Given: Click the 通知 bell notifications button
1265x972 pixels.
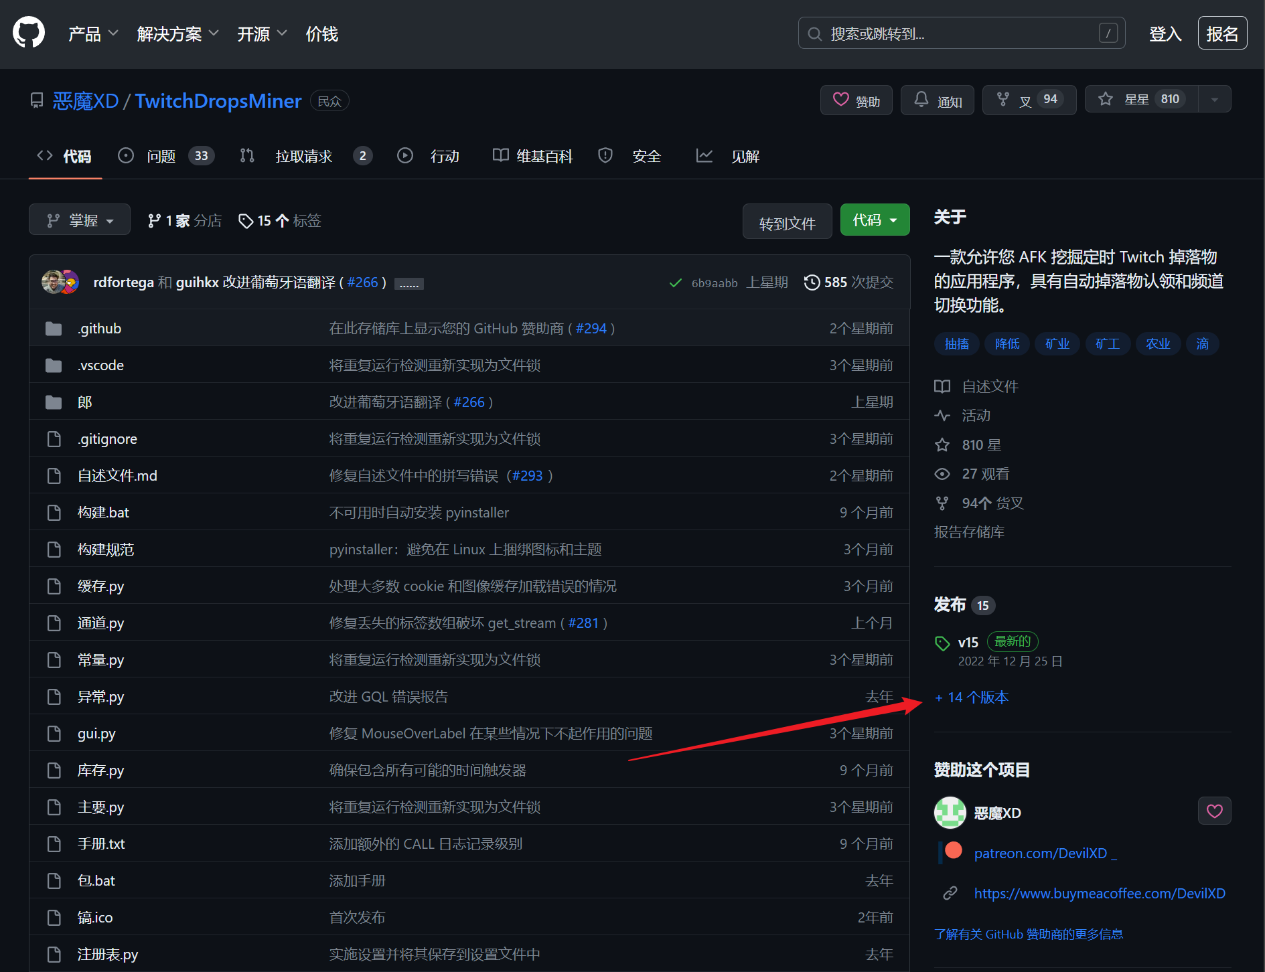Looking at the screenshot, I should (x=937, y=100).
